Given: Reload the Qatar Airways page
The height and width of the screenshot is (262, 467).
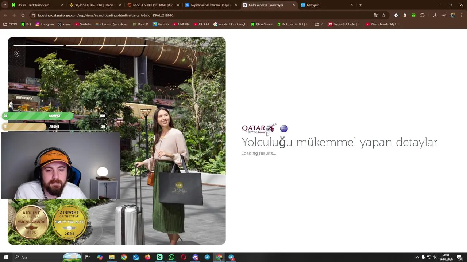Looking at the screenshot, I should (23, 15).
